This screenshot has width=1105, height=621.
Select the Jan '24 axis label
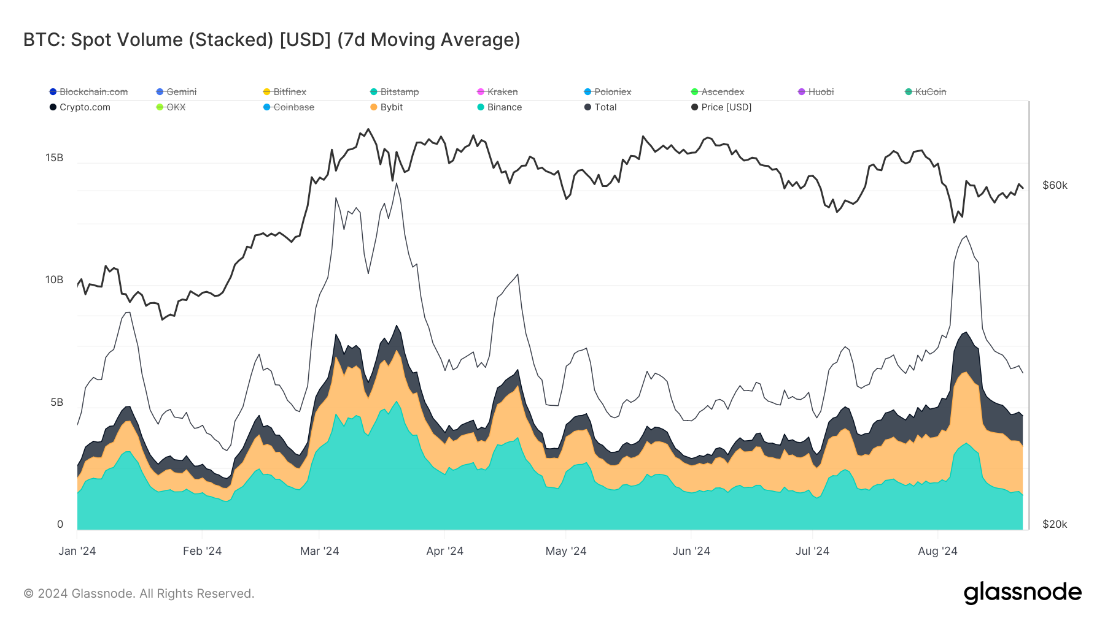click(77, 551)
